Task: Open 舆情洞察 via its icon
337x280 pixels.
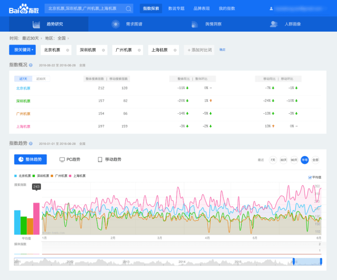Action: click(195, 24)
